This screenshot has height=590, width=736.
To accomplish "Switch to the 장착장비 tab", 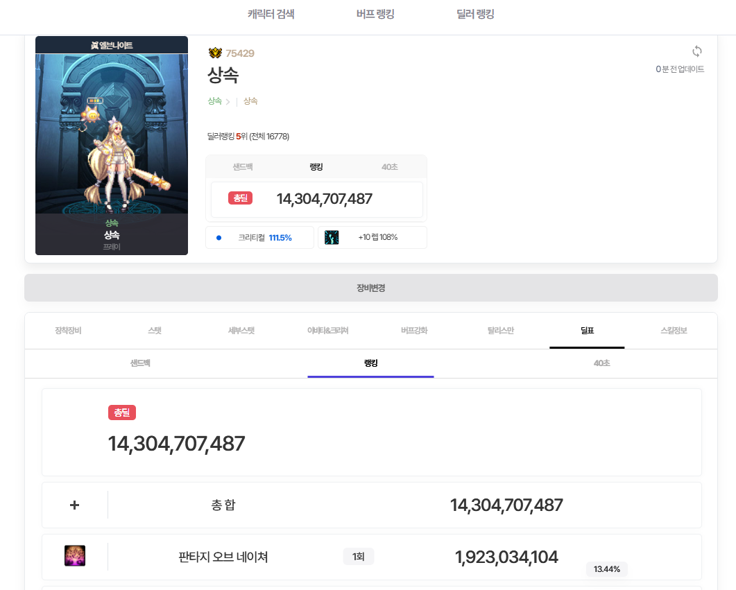I will click(68, 331).
